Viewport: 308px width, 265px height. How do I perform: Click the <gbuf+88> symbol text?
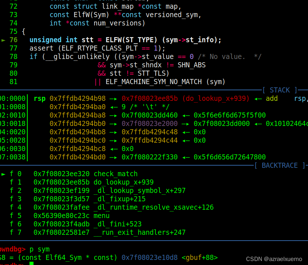200,257
